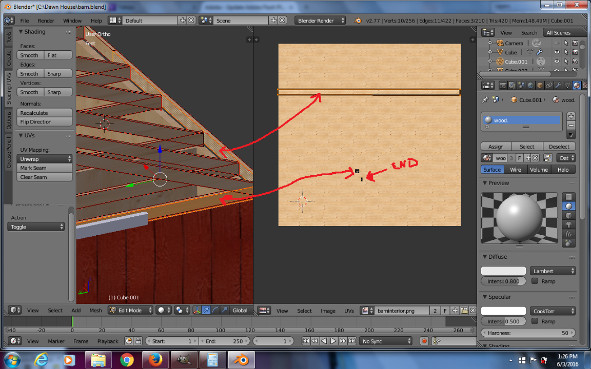Enable the Diffuse Ramp checkbox
Viewport: 591px width, 369px height.
[x=535, y=281]
